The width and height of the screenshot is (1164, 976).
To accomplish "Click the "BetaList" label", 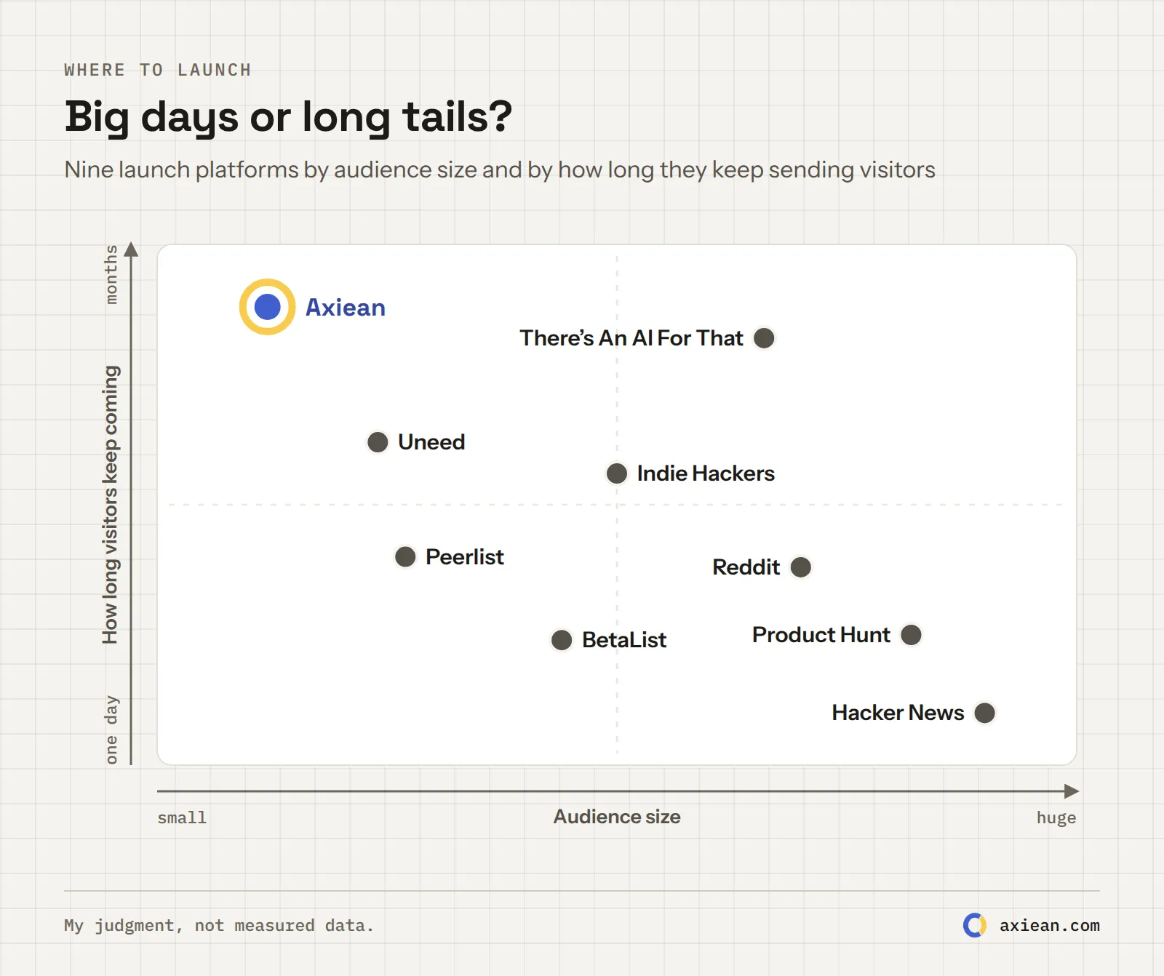I will 624,640.
